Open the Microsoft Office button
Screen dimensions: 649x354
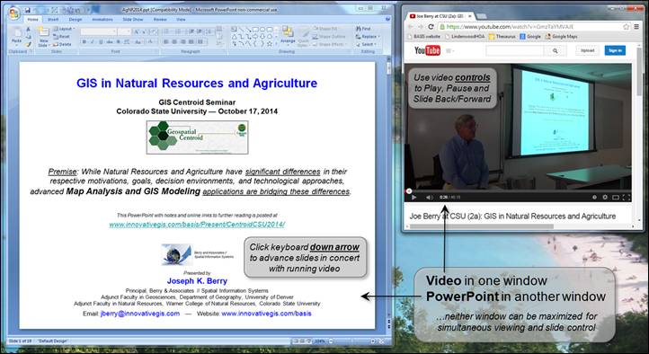click(x=13, y=13)
